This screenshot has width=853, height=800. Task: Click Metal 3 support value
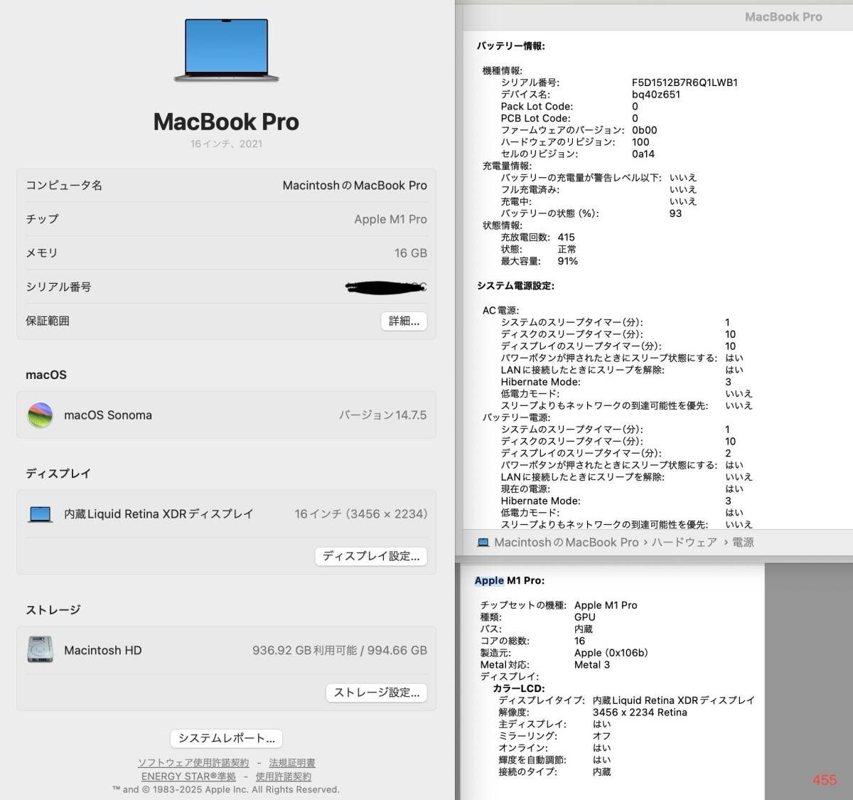tap(592, 665)
